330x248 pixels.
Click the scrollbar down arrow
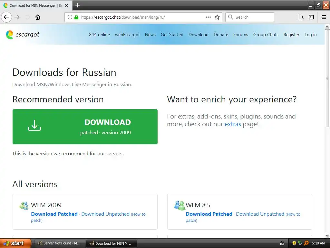click(x=327, y=235)
